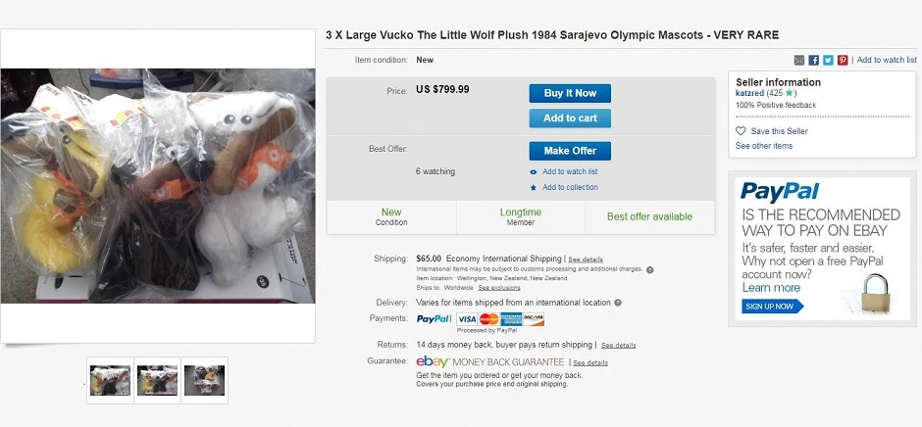The image size is (922, 427).
Task: Open seller katzred's profile link
Action: [x=750, y=93]
